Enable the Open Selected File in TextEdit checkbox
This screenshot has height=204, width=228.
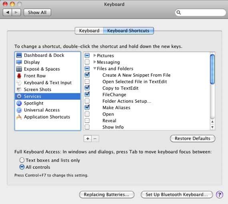pyautogui.click(x=87, y=81)
